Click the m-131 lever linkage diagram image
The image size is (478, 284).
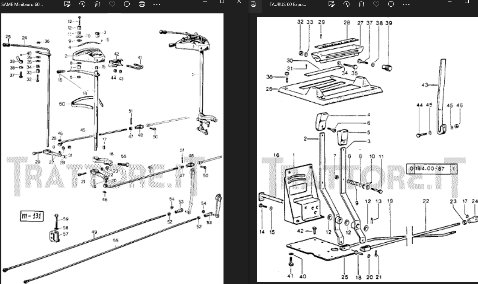112,149
